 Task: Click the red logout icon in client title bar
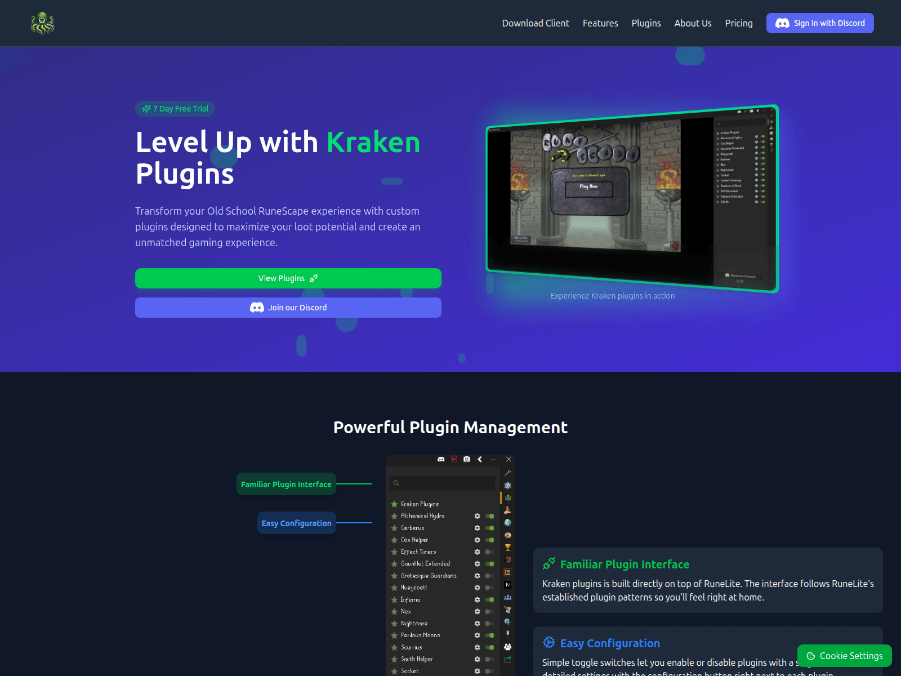pos(454,459)
